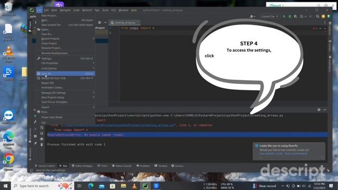Image resolution: width=338 pixels, height=190 pixels.
Task: Open the Refactor menu
Action: pyautogui.click(x=87, y=10)
